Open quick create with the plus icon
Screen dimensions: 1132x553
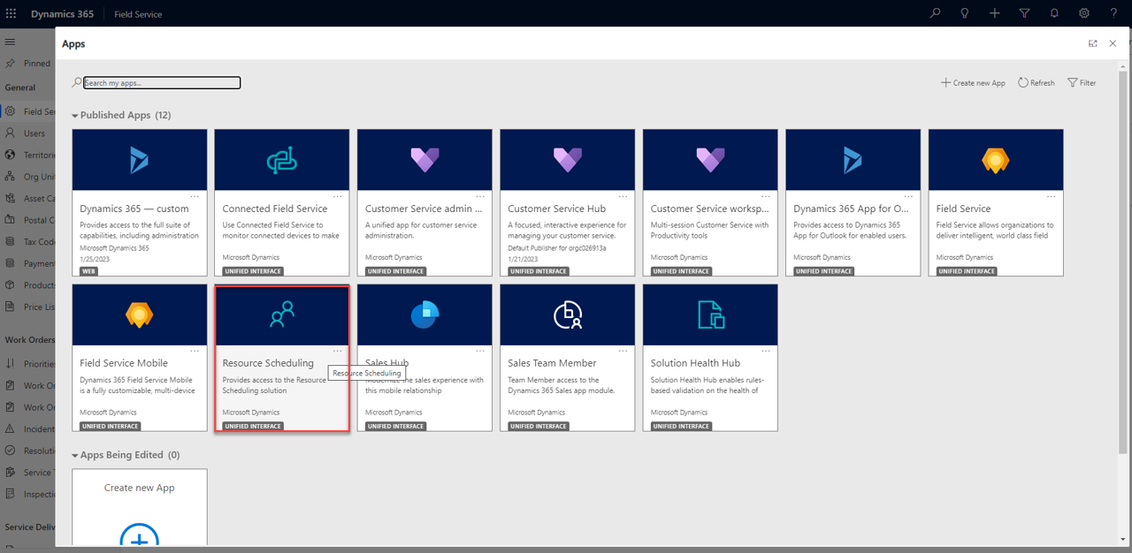(x=994, y=13)
